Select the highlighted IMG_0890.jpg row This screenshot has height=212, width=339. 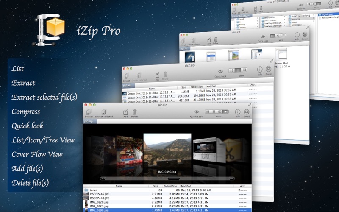pos(167,210)
